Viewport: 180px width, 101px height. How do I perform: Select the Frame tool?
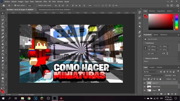coord(3,30)
